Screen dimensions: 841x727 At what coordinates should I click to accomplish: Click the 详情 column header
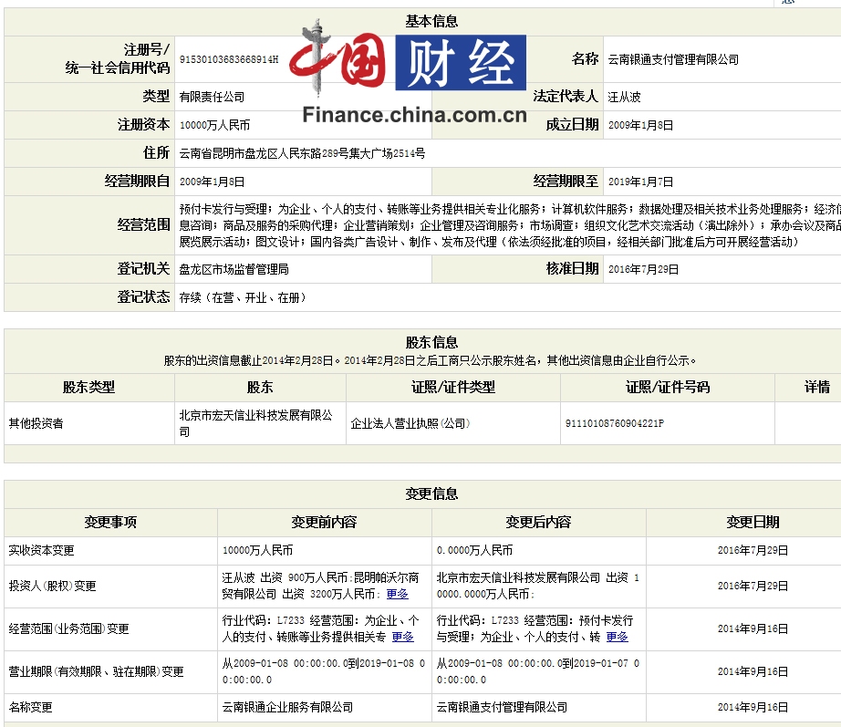click(817, 387)
